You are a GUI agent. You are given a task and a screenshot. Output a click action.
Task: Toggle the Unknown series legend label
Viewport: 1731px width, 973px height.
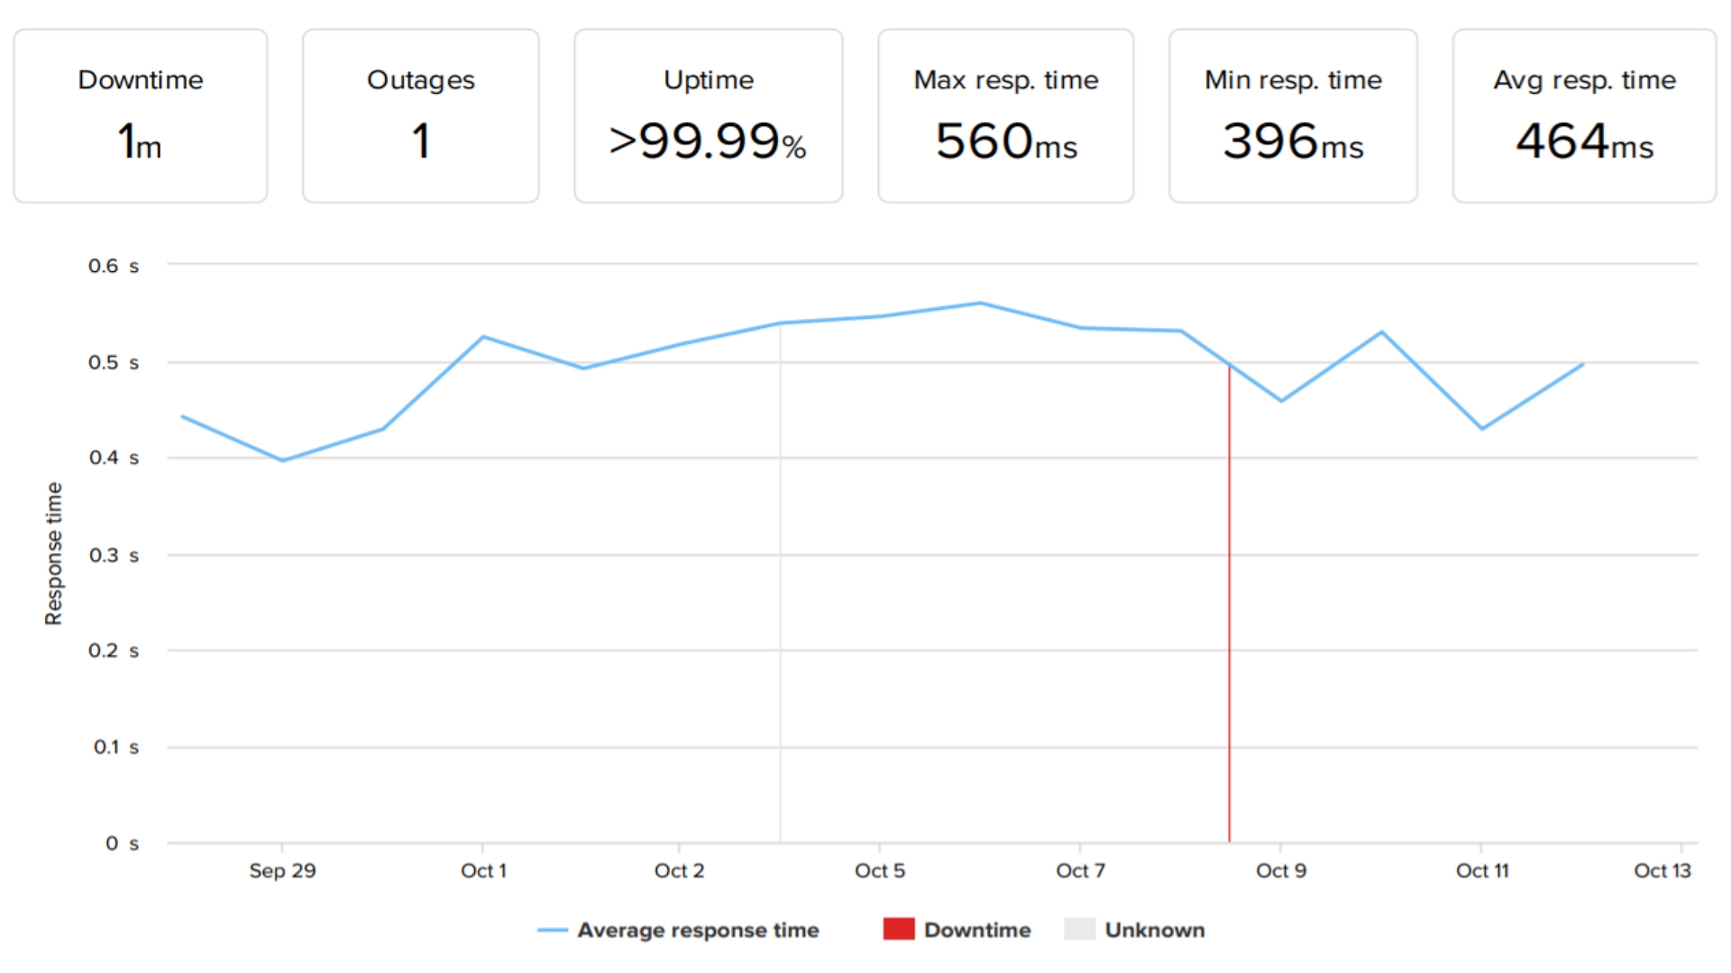(x=1155, y=930)
